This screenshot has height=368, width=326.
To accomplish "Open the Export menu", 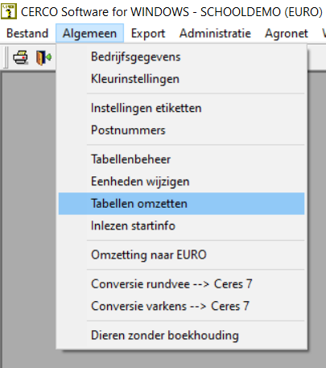I will tap(148, 34).
